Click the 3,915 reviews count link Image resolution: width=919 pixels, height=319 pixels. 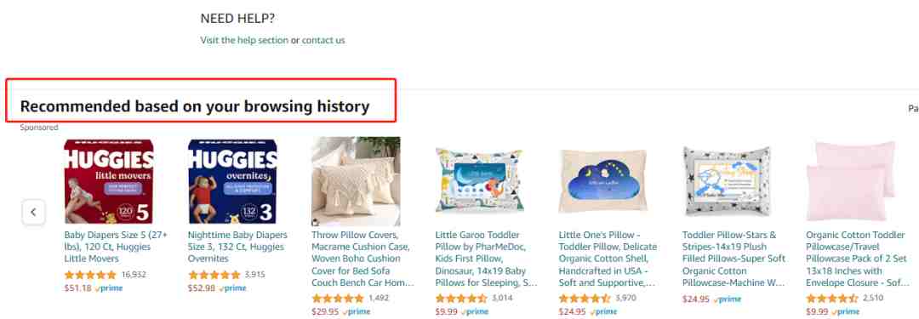[255, 275]
